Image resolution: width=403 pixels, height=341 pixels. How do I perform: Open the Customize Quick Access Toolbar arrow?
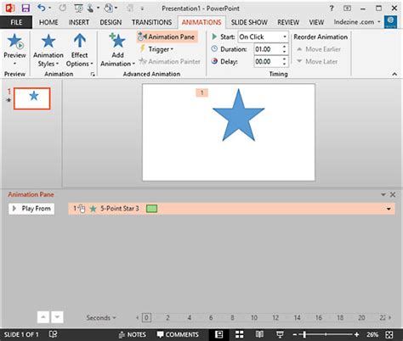click(142, 8)
